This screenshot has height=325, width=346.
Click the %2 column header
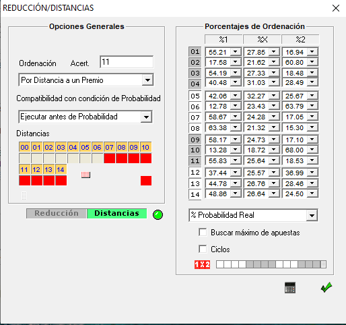pos(300,40)
